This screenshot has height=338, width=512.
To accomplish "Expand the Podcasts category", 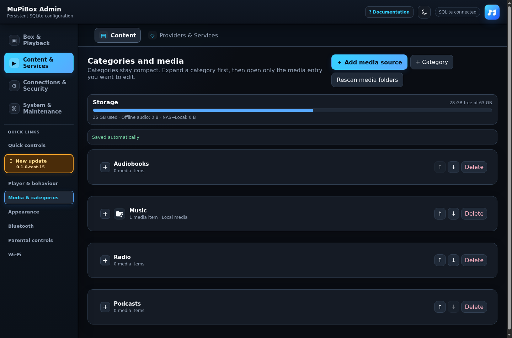I will click(x=105, y=307).
